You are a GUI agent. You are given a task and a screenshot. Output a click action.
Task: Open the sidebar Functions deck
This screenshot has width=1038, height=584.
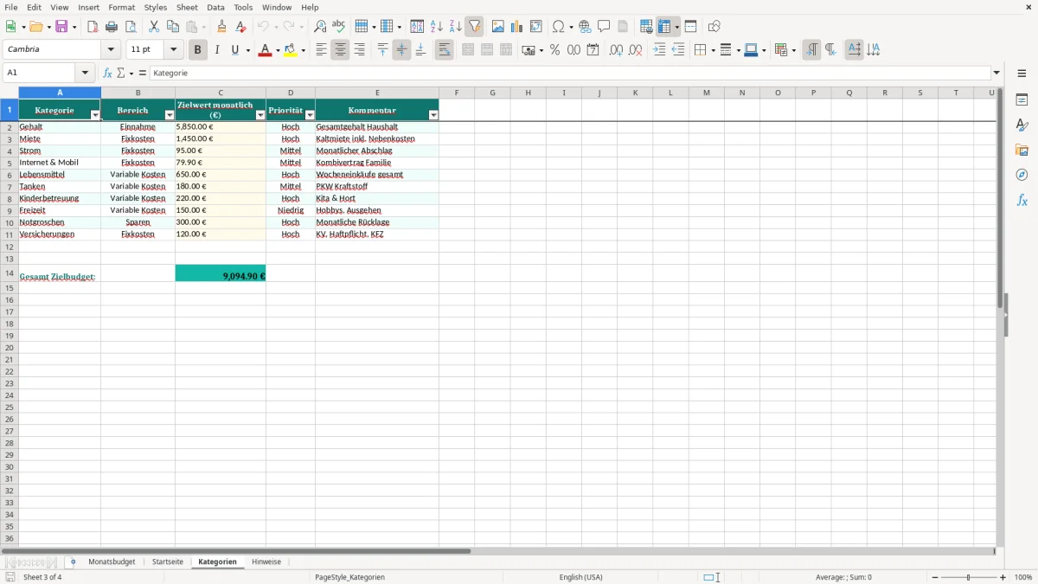[x=1022, y=200]
